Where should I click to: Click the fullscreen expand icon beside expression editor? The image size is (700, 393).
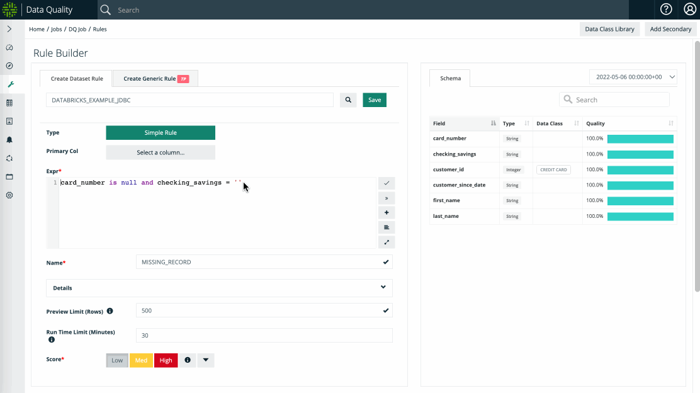click(x=387, y=242)
